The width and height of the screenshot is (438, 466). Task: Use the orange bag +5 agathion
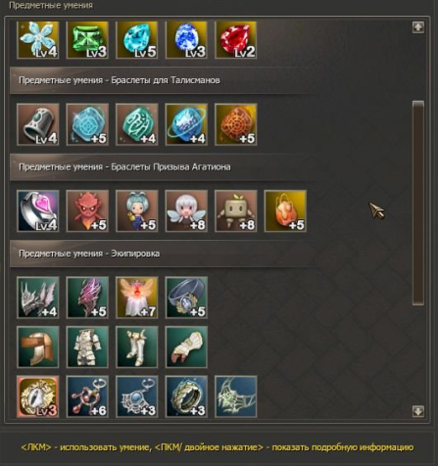pyautogui.click(x=285, y=211)
